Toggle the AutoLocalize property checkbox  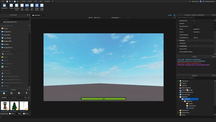pyautogui.click(x=194, y=49)
